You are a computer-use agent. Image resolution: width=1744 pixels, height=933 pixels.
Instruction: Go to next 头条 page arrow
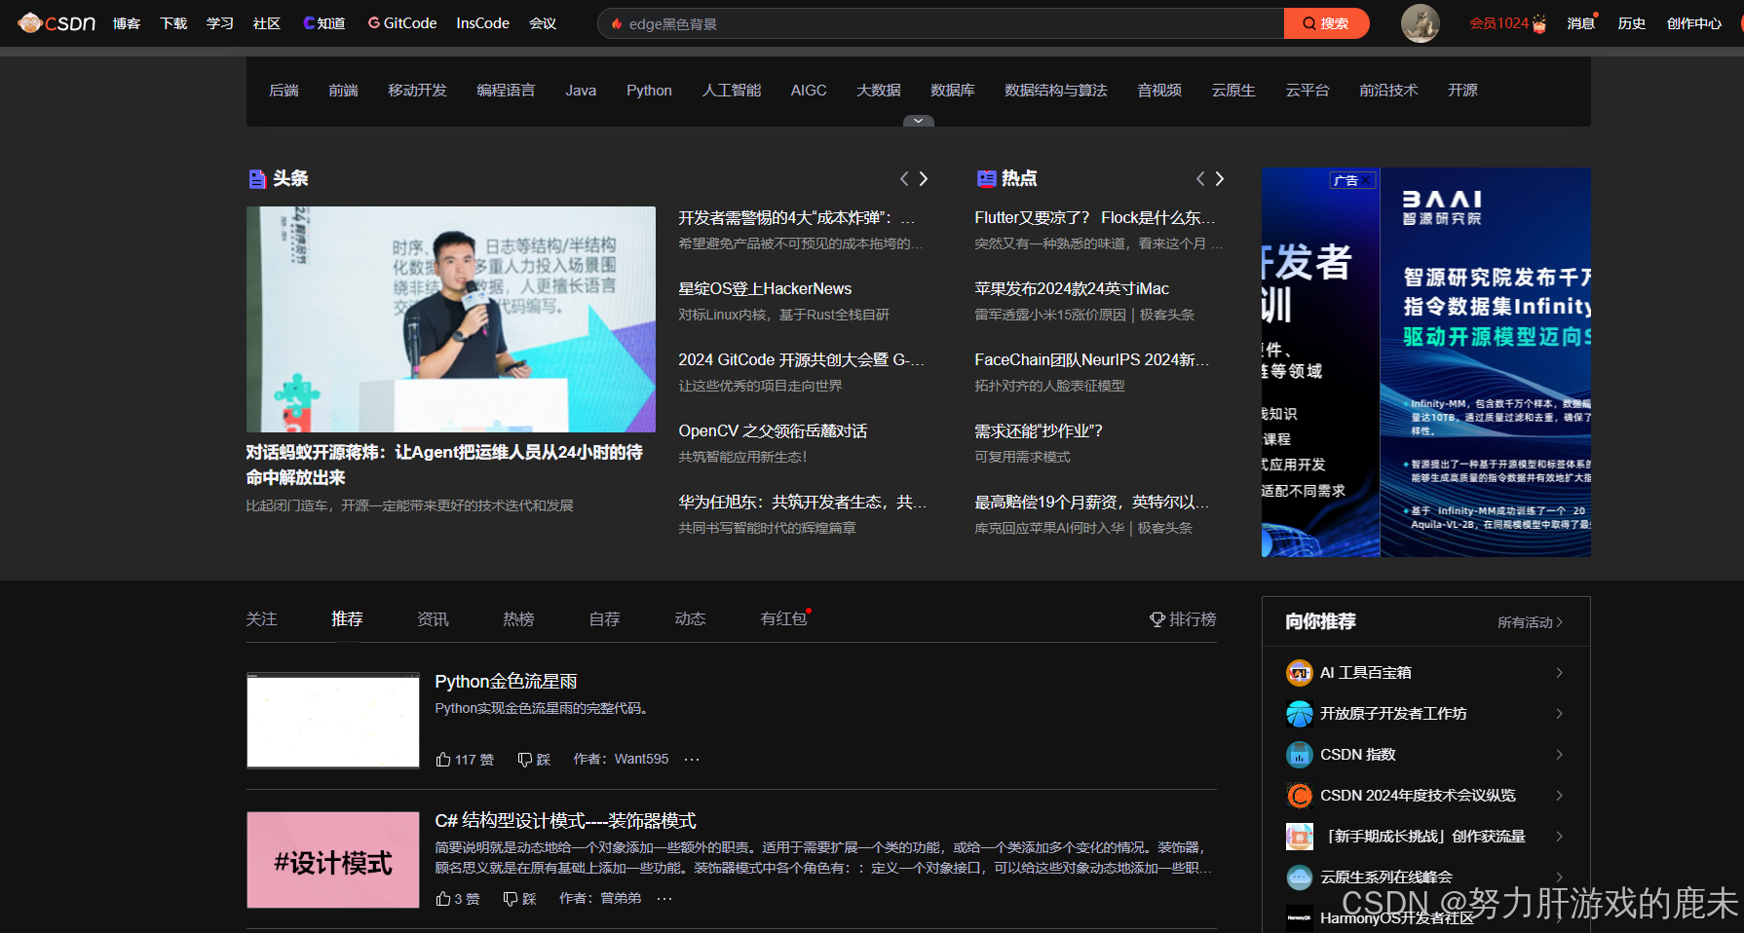tap(924, 178)
